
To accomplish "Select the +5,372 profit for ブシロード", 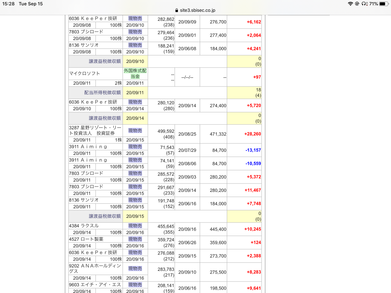I will (x=254, y=177).
